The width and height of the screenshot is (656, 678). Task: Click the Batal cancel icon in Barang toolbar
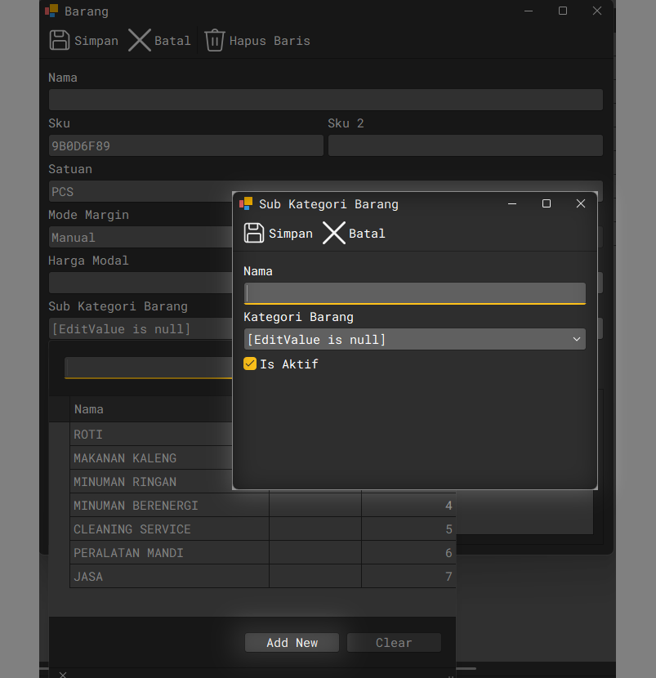coord(140,40)
